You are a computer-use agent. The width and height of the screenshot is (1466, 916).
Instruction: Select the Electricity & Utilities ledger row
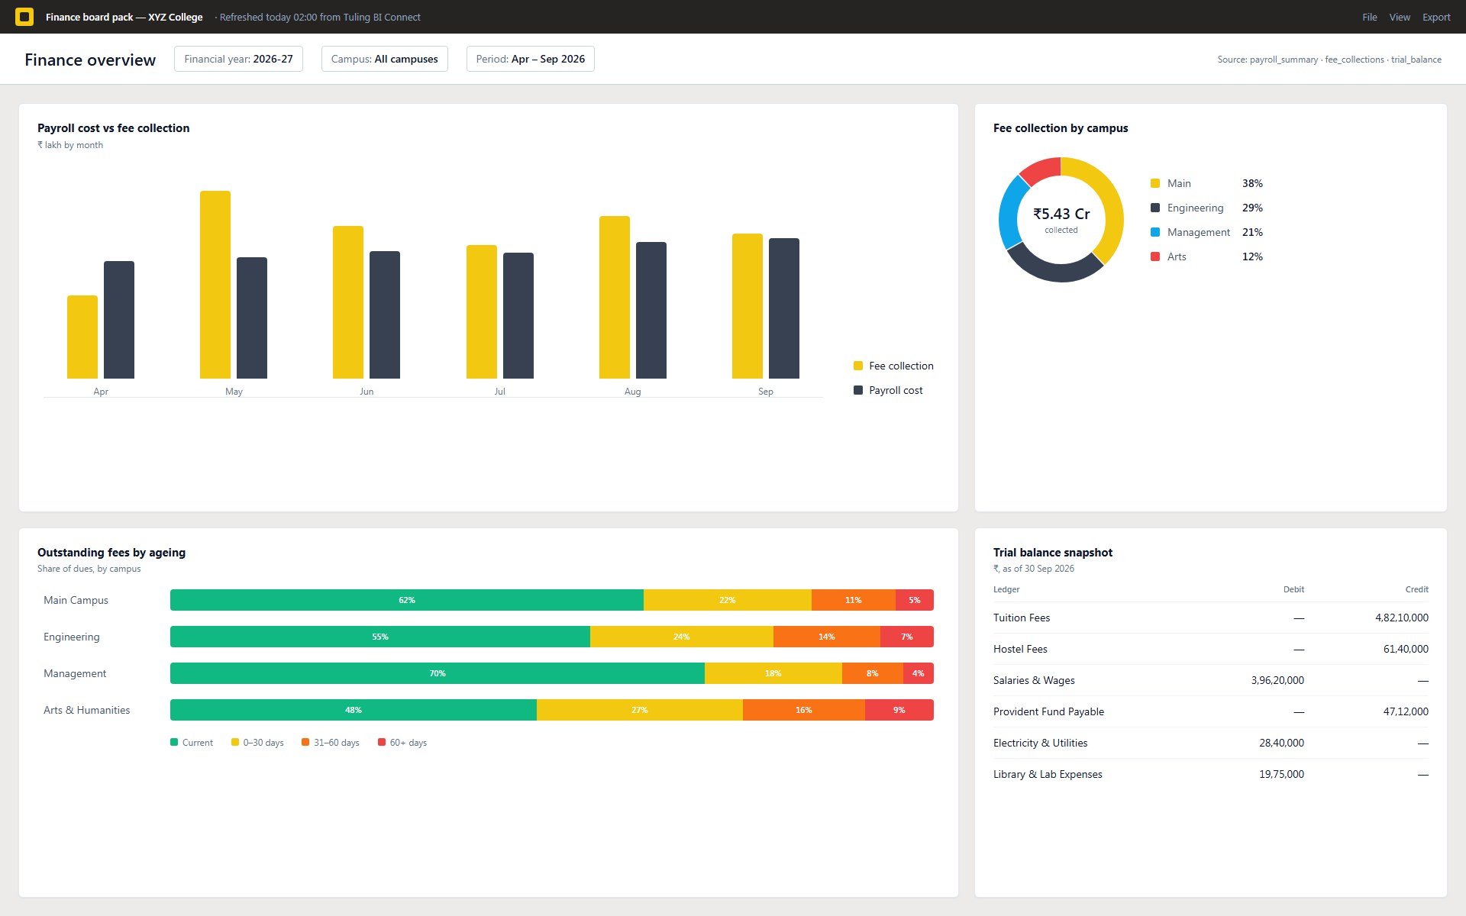[1211, 743]
